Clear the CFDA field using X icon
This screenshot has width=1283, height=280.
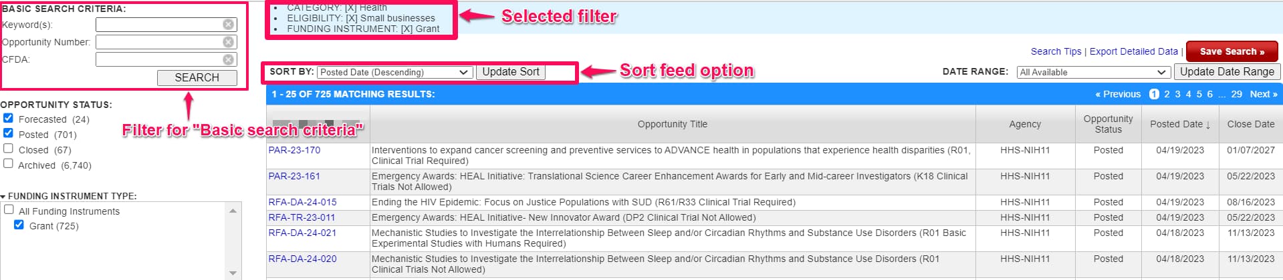pyautogui.click(x=229, y=59)
